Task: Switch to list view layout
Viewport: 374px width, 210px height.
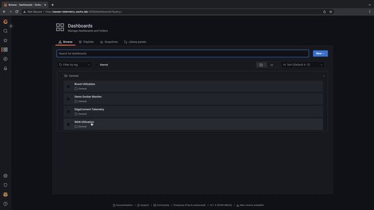Action: pos(272,65)
